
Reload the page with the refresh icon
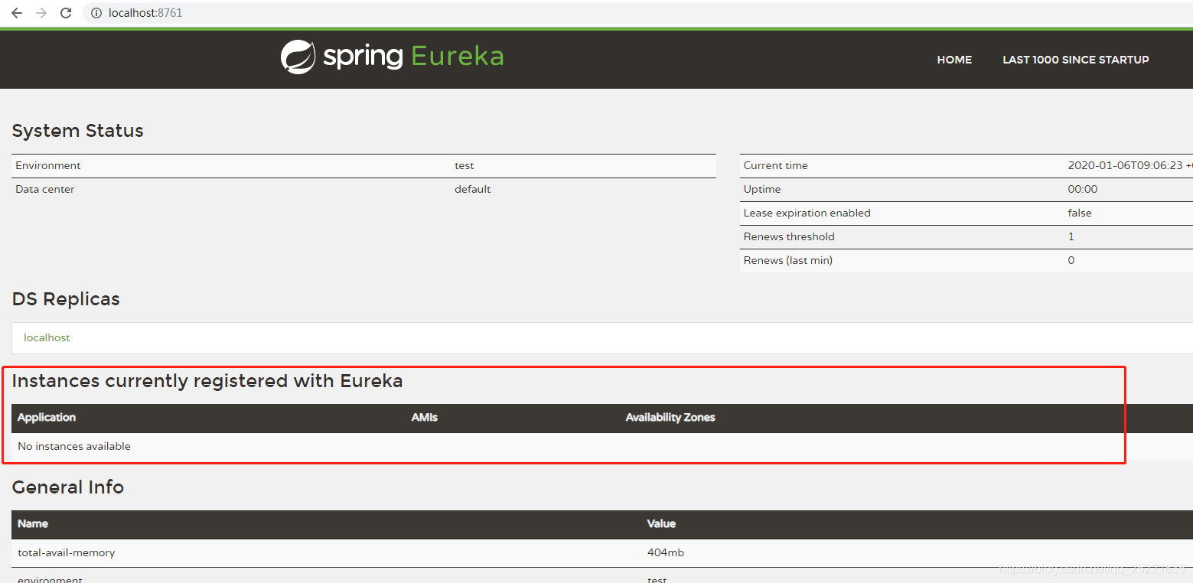pos(65,12)
